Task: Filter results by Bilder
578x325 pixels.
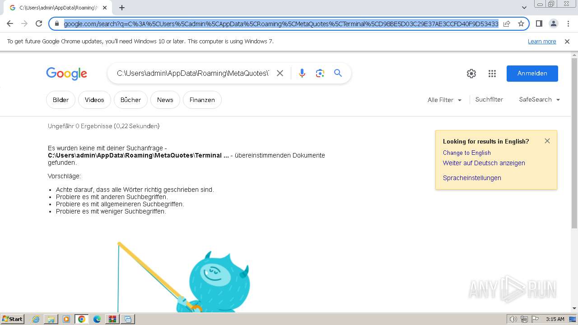Action: point(61,100)
